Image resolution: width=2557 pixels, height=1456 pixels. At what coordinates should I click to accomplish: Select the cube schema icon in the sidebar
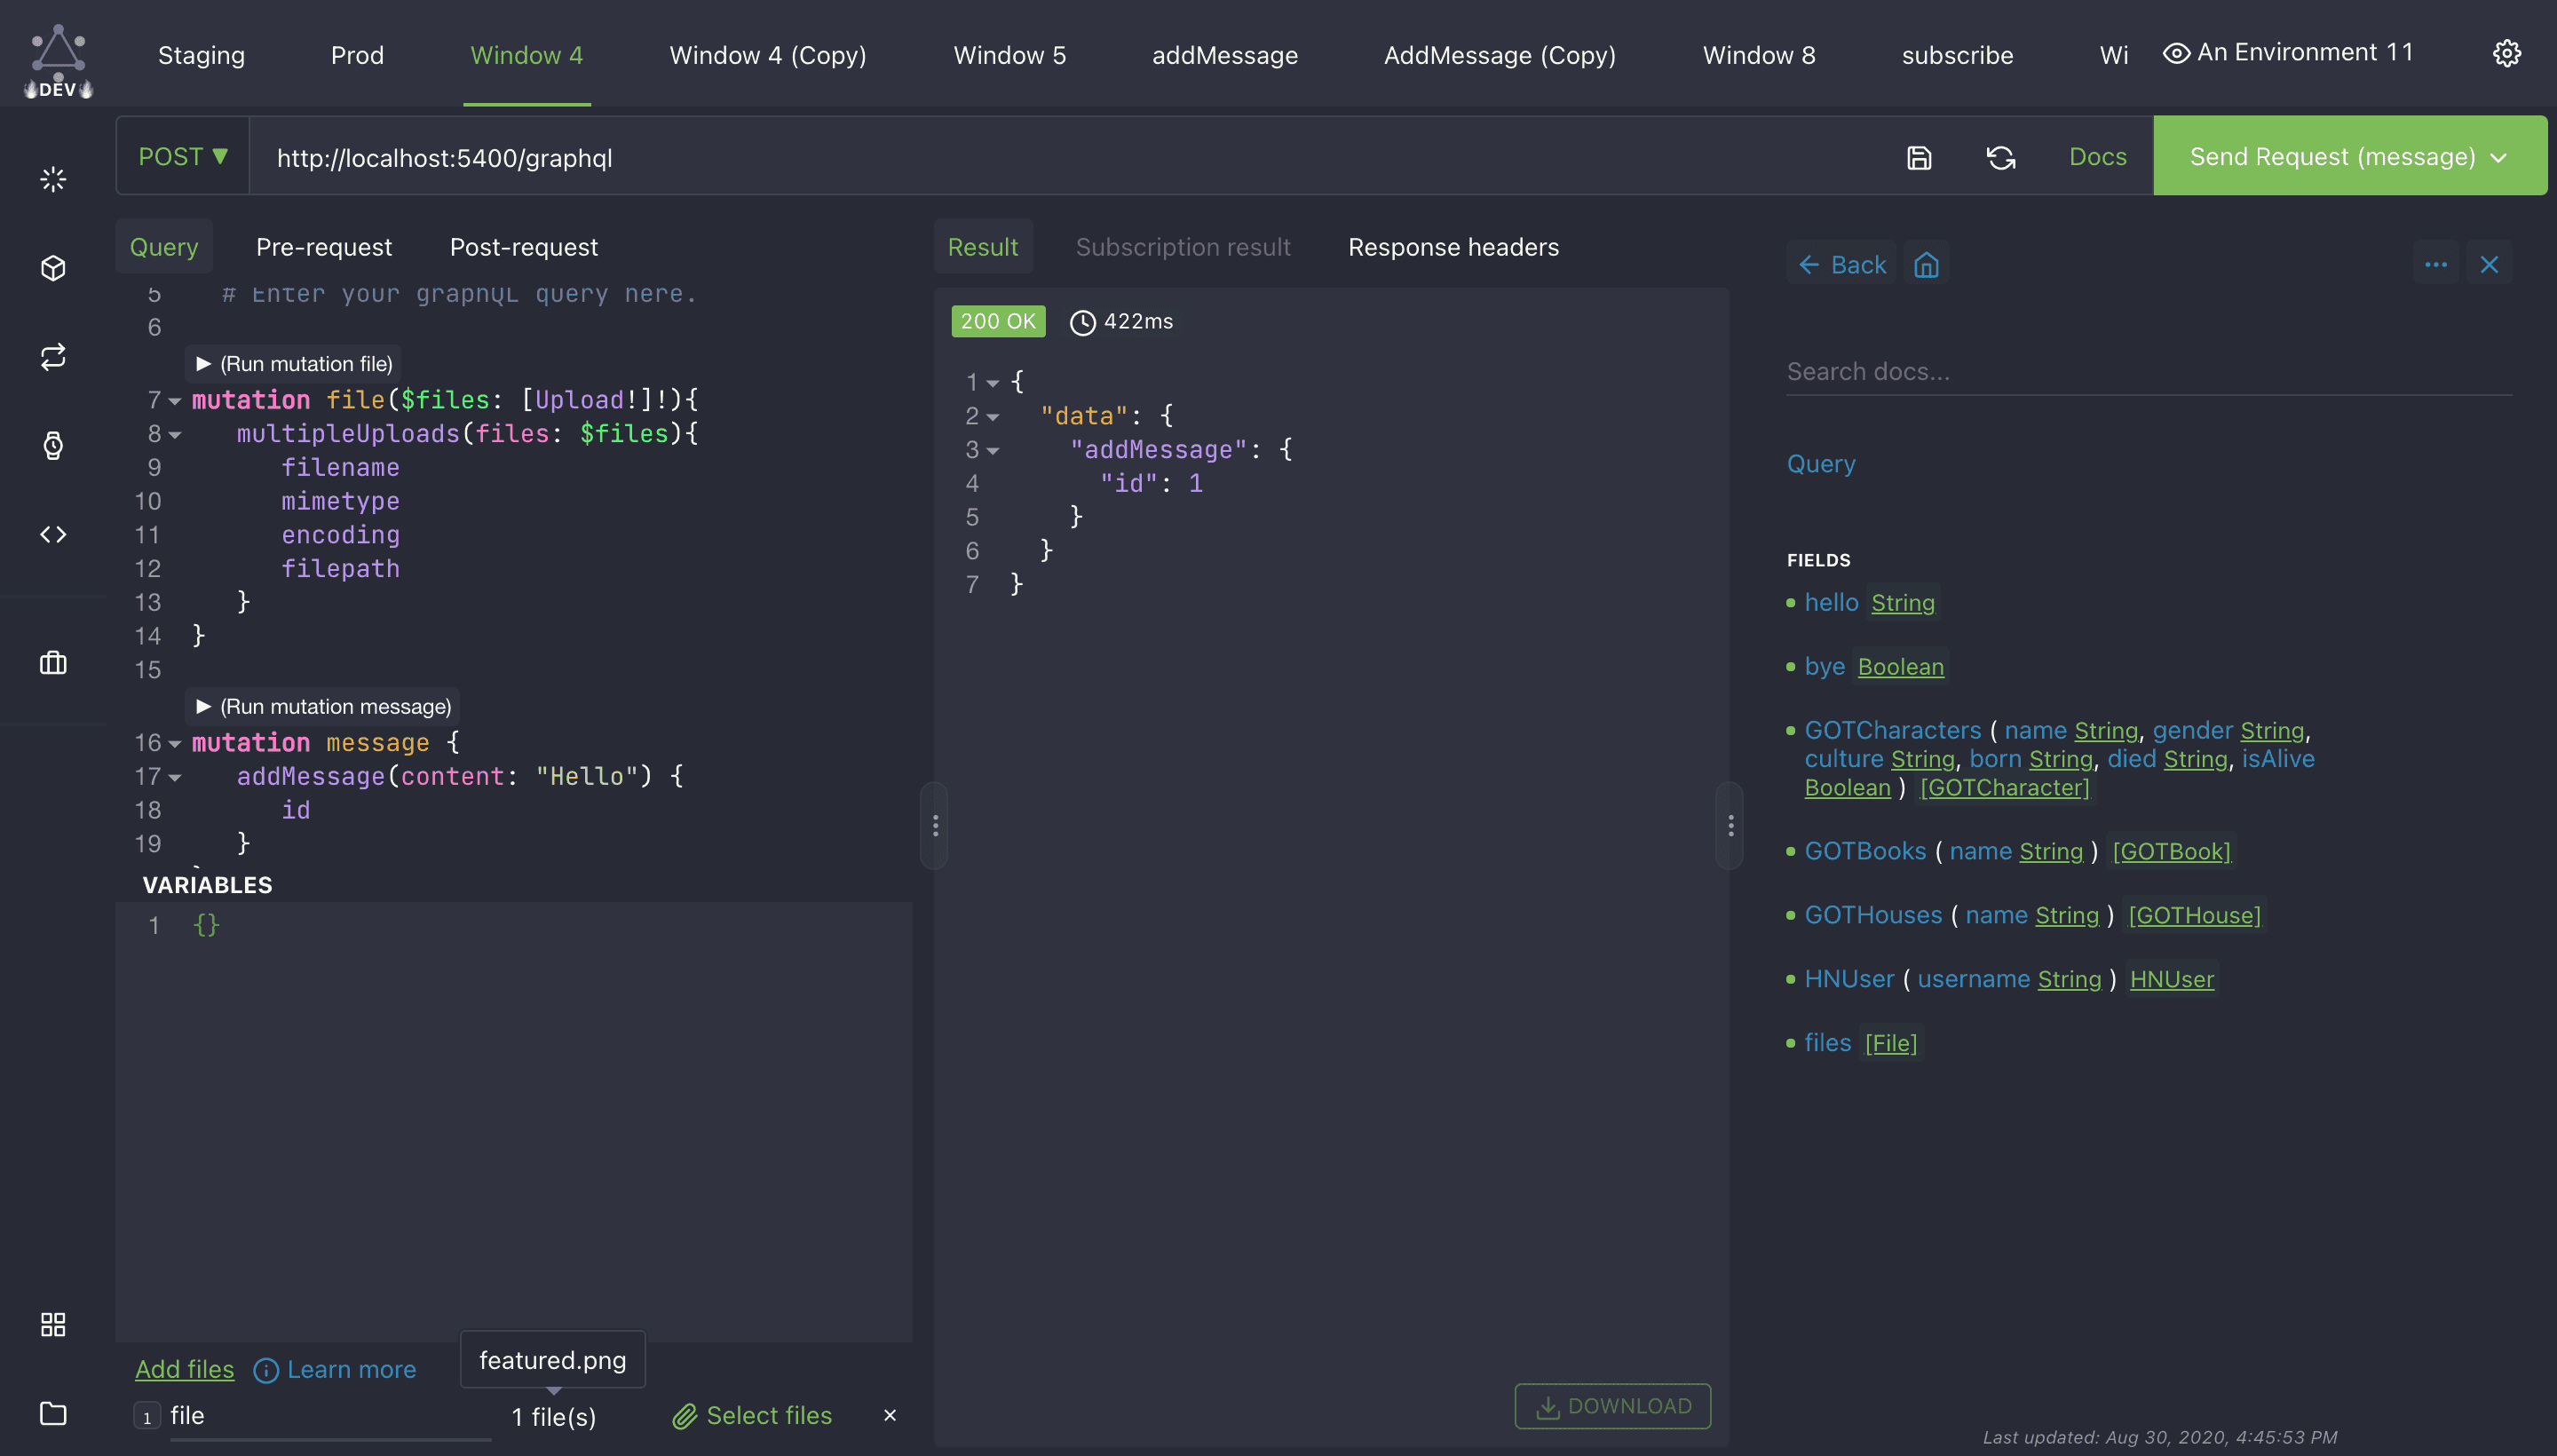(x=52, y=267)
